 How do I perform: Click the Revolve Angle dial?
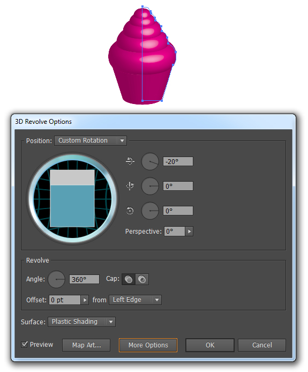point(56,279)
